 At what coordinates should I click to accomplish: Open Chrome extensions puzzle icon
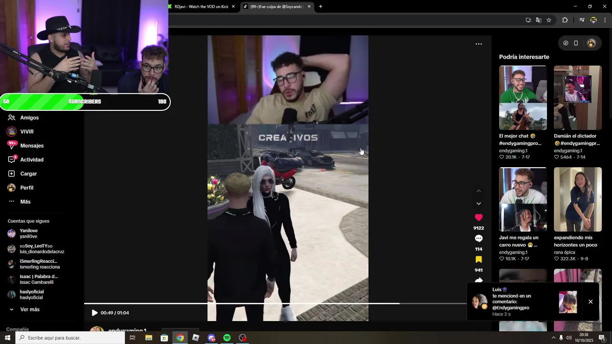pyautogui.click(x=565, y=20)
